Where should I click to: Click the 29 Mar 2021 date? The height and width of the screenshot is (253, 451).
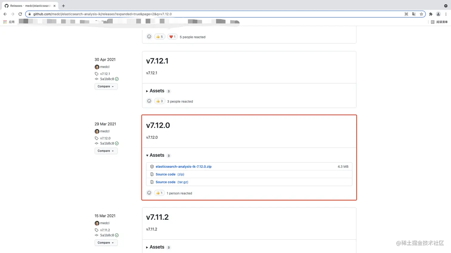tap(105, 124)
